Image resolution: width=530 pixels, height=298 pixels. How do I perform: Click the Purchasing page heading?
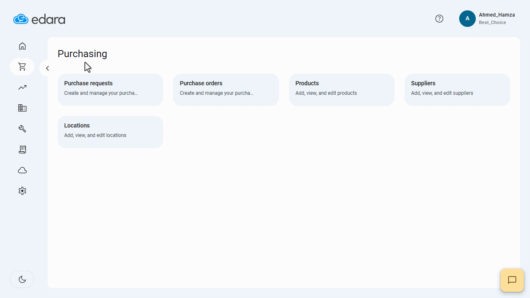pyautogui.click(x=82, y=54)
